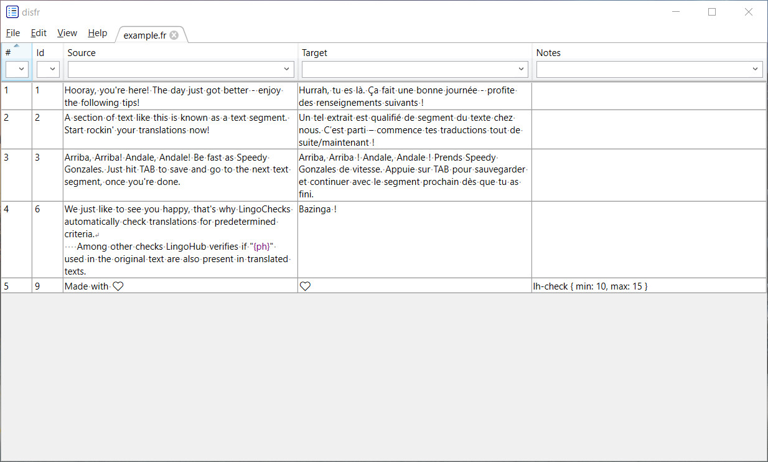Select source cell starting "We just like to see you happy"
768x462 pixels.
coord(180,240)
